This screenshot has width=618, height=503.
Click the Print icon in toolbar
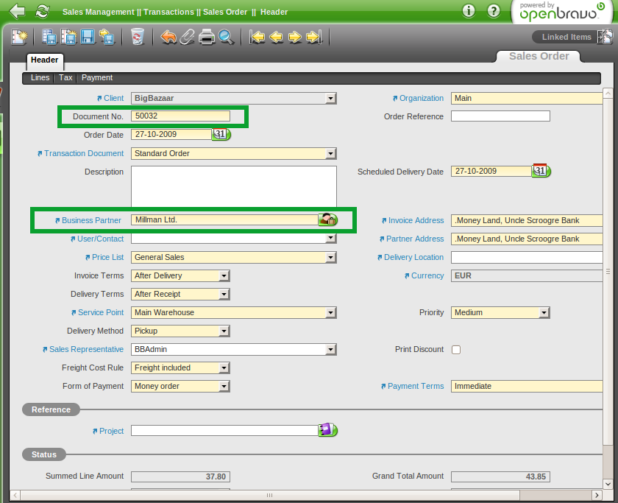click(207, 37)
